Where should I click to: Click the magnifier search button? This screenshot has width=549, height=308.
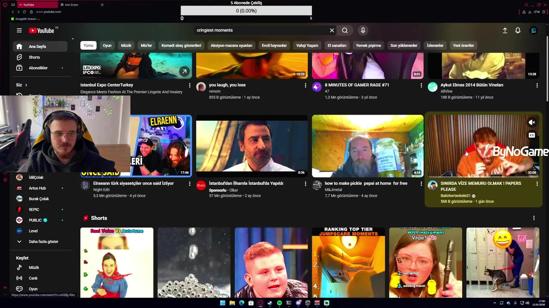[345, 30]
